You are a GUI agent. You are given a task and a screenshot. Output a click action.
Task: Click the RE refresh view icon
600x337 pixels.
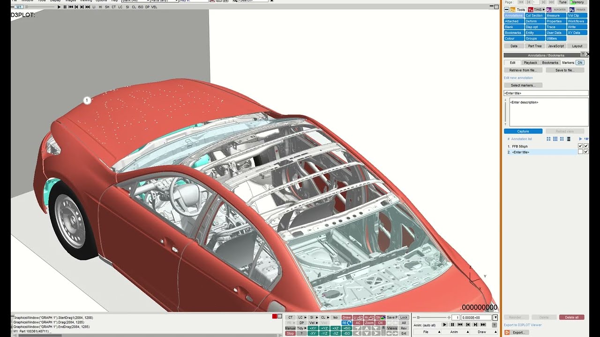point(346,323)
